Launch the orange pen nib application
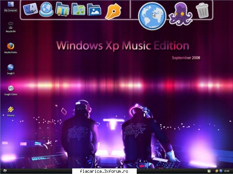Image resolution: width=233 pixels, height=174 pixels. click(x=113, y=11)
